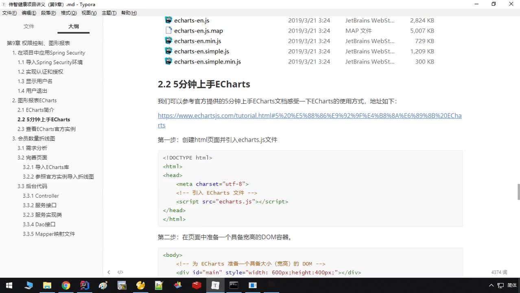Jump to 3.2.3 服务实现类
520x293 pixels.
(x=42, y=215)
